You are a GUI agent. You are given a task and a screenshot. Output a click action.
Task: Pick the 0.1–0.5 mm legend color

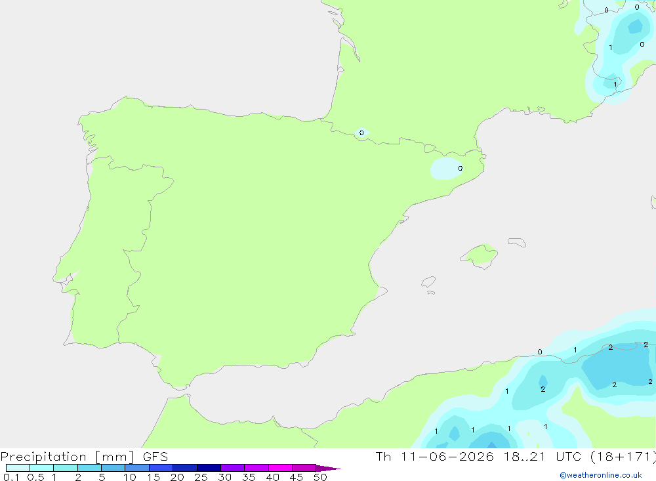[18, 468]
